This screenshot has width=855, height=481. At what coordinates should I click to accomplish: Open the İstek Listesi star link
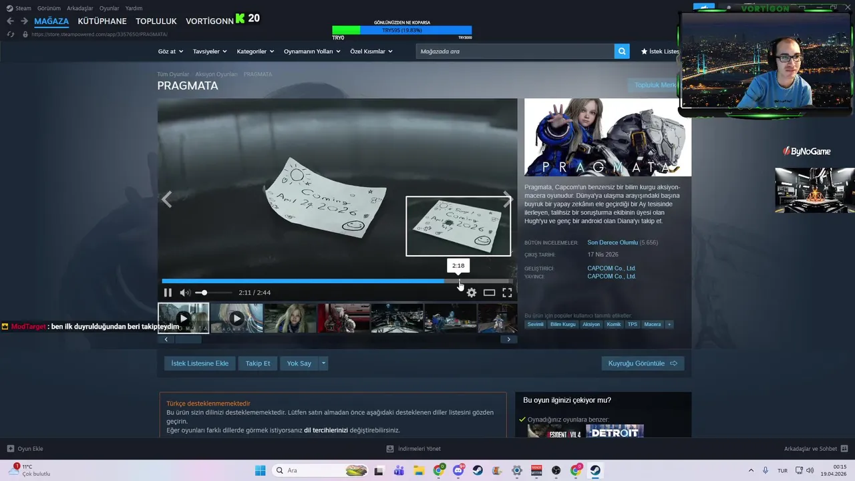[x=660, y=51]
